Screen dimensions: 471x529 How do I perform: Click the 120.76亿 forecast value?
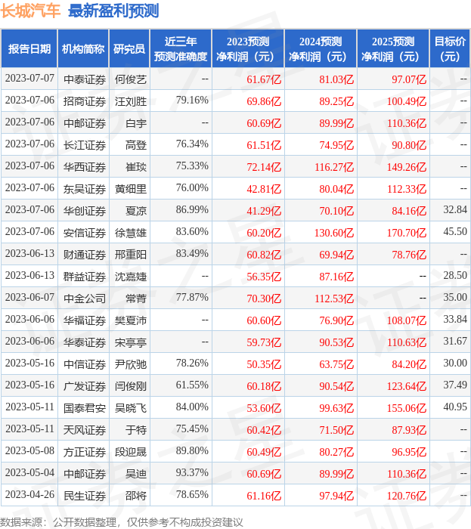coord(407,497)
